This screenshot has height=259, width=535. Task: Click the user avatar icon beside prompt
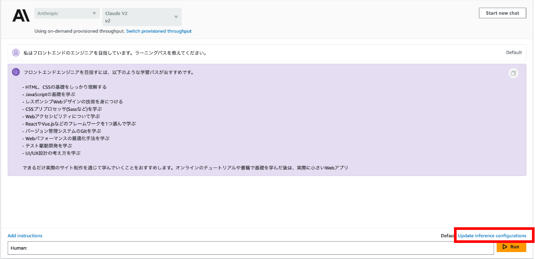coord(16,53)
